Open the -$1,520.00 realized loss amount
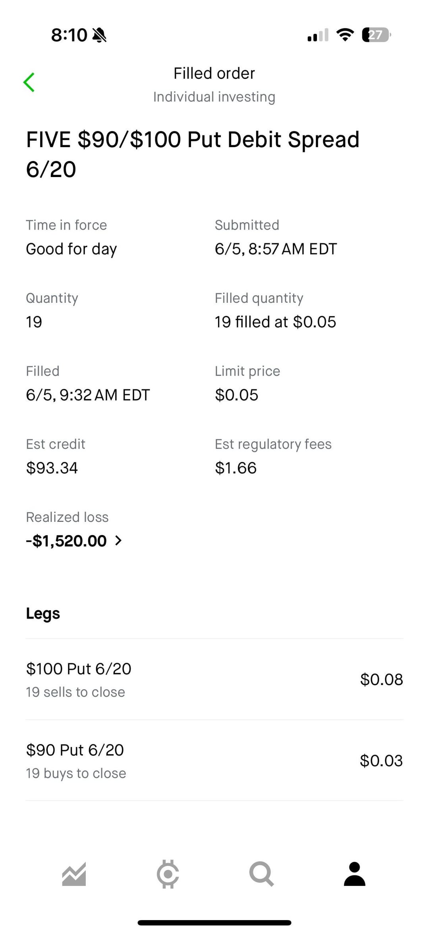This screenshot has width=429, height=934. [x=66, y=541]
